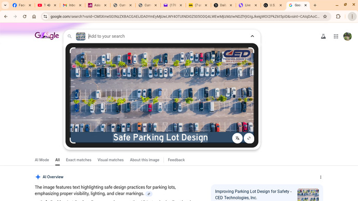Close the Gmail Inbox tab
This screenshot has height=201, width=358.
click(x=80, y=5)
